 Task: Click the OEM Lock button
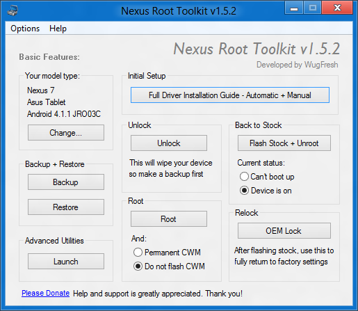284,231
